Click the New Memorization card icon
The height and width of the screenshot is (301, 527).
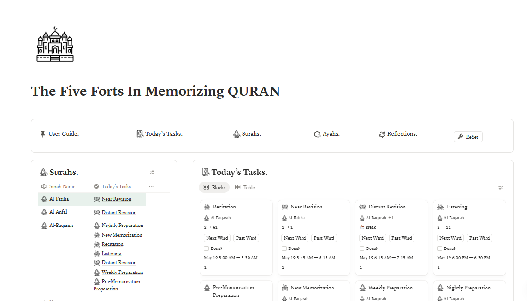pyautogui.click(x=284, y=288)
